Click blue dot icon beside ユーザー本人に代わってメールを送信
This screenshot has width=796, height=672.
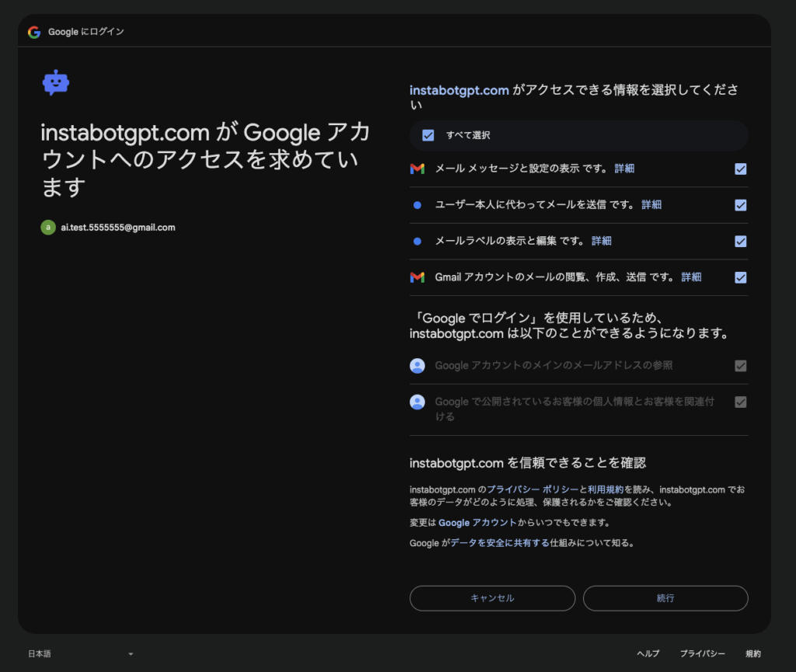pos(417,205)
